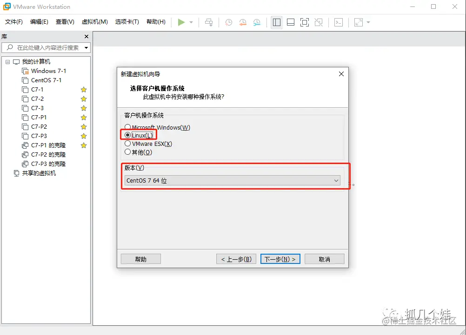Click the library search magnifier icon
Screen dimensions: 466x335
[10, 47]
